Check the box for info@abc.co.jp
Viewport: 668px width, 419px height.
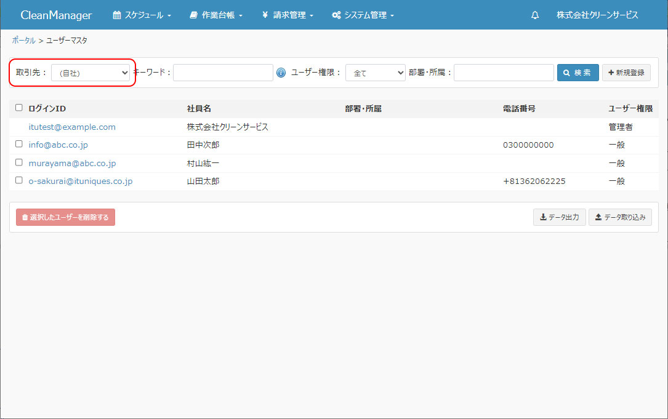[x=19, y=144]
